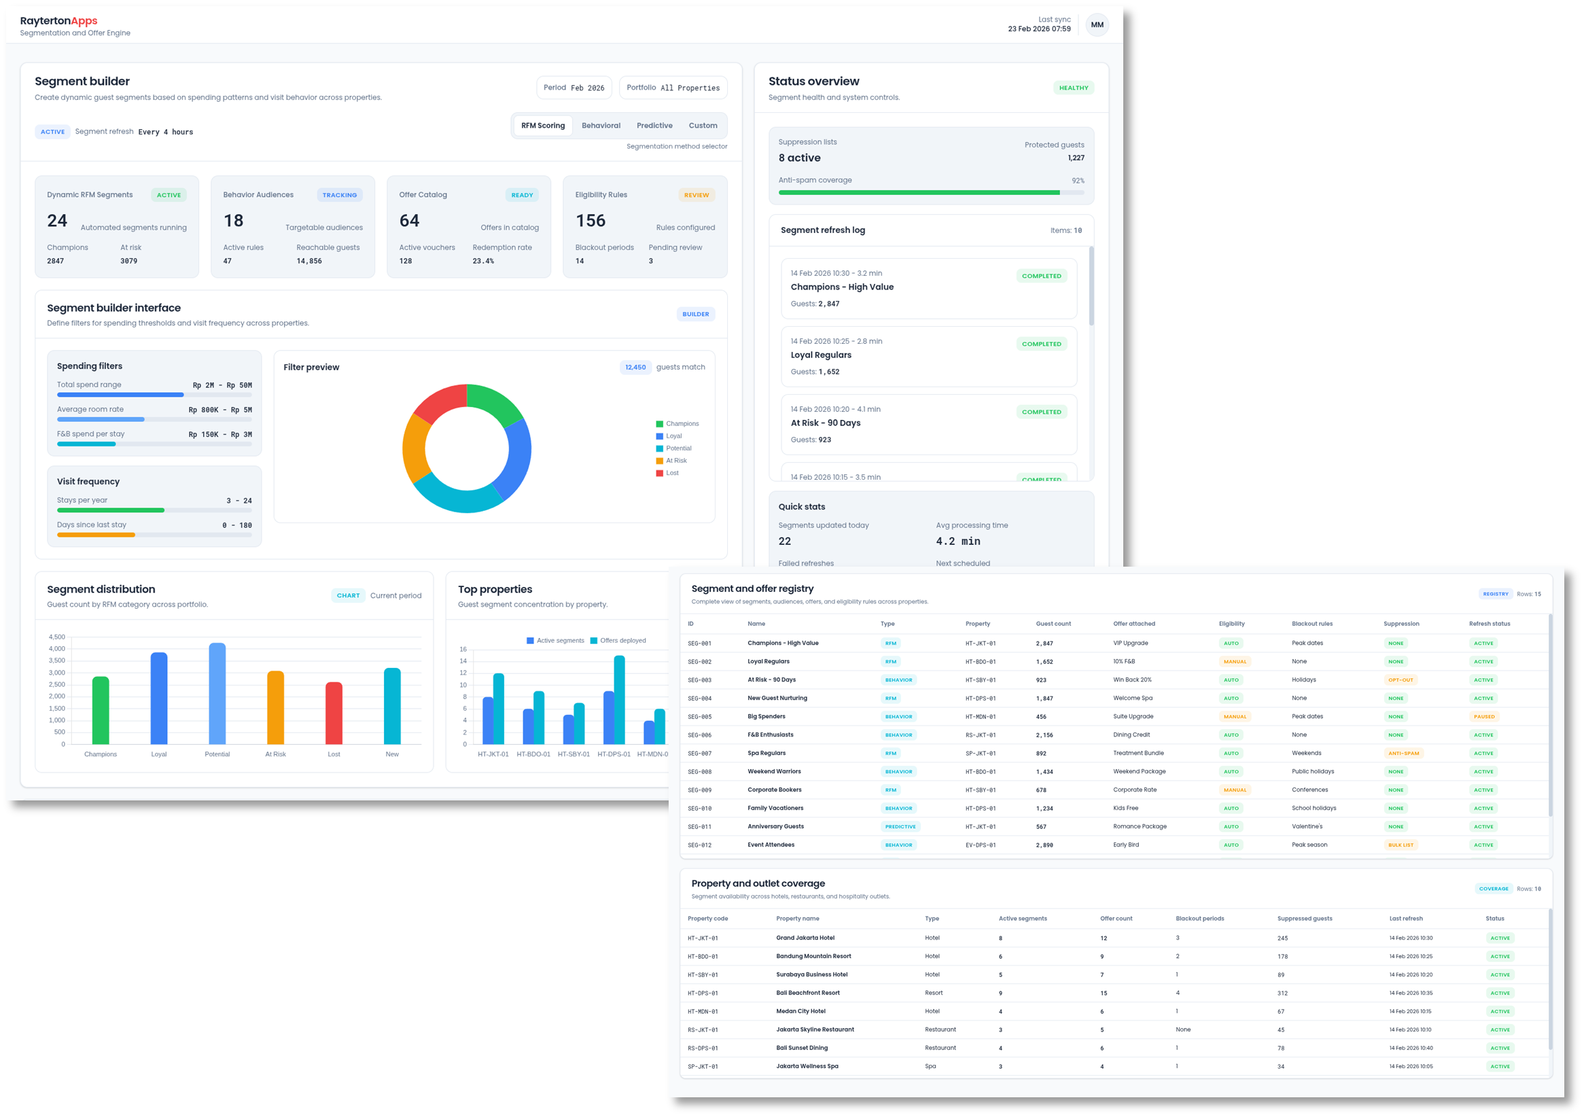Screen dimensions: 1584x1117
Task: Toggle AUTO eligibility for Champions - High Value
Action: (1231, 642)
